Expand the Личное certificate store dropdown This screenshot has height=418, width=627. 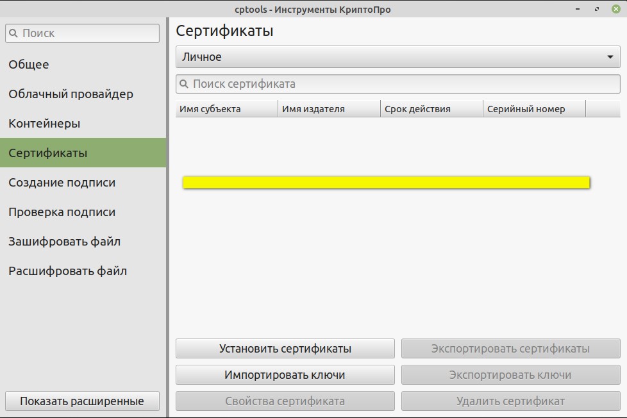pyautogui.click(x=398, y=57)
